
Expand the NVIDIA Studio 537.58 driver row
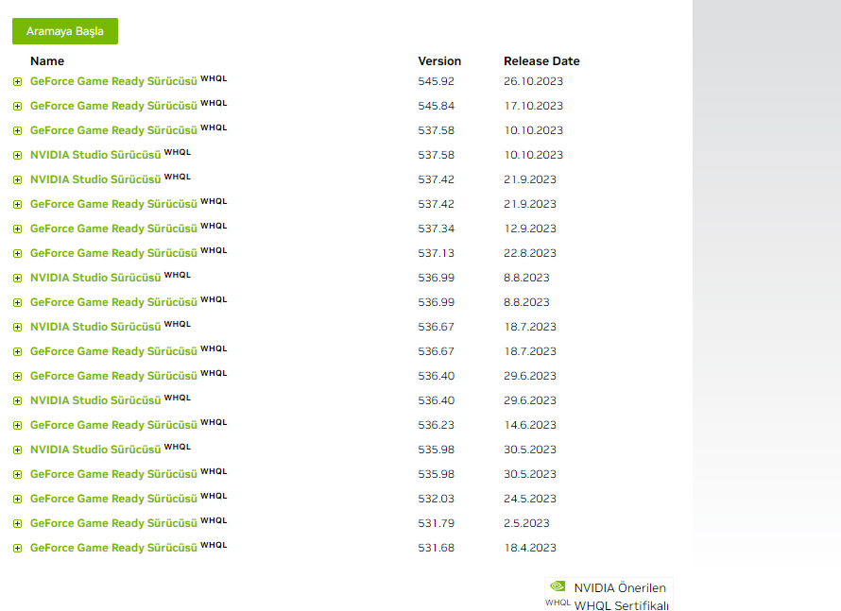(18, 156)
